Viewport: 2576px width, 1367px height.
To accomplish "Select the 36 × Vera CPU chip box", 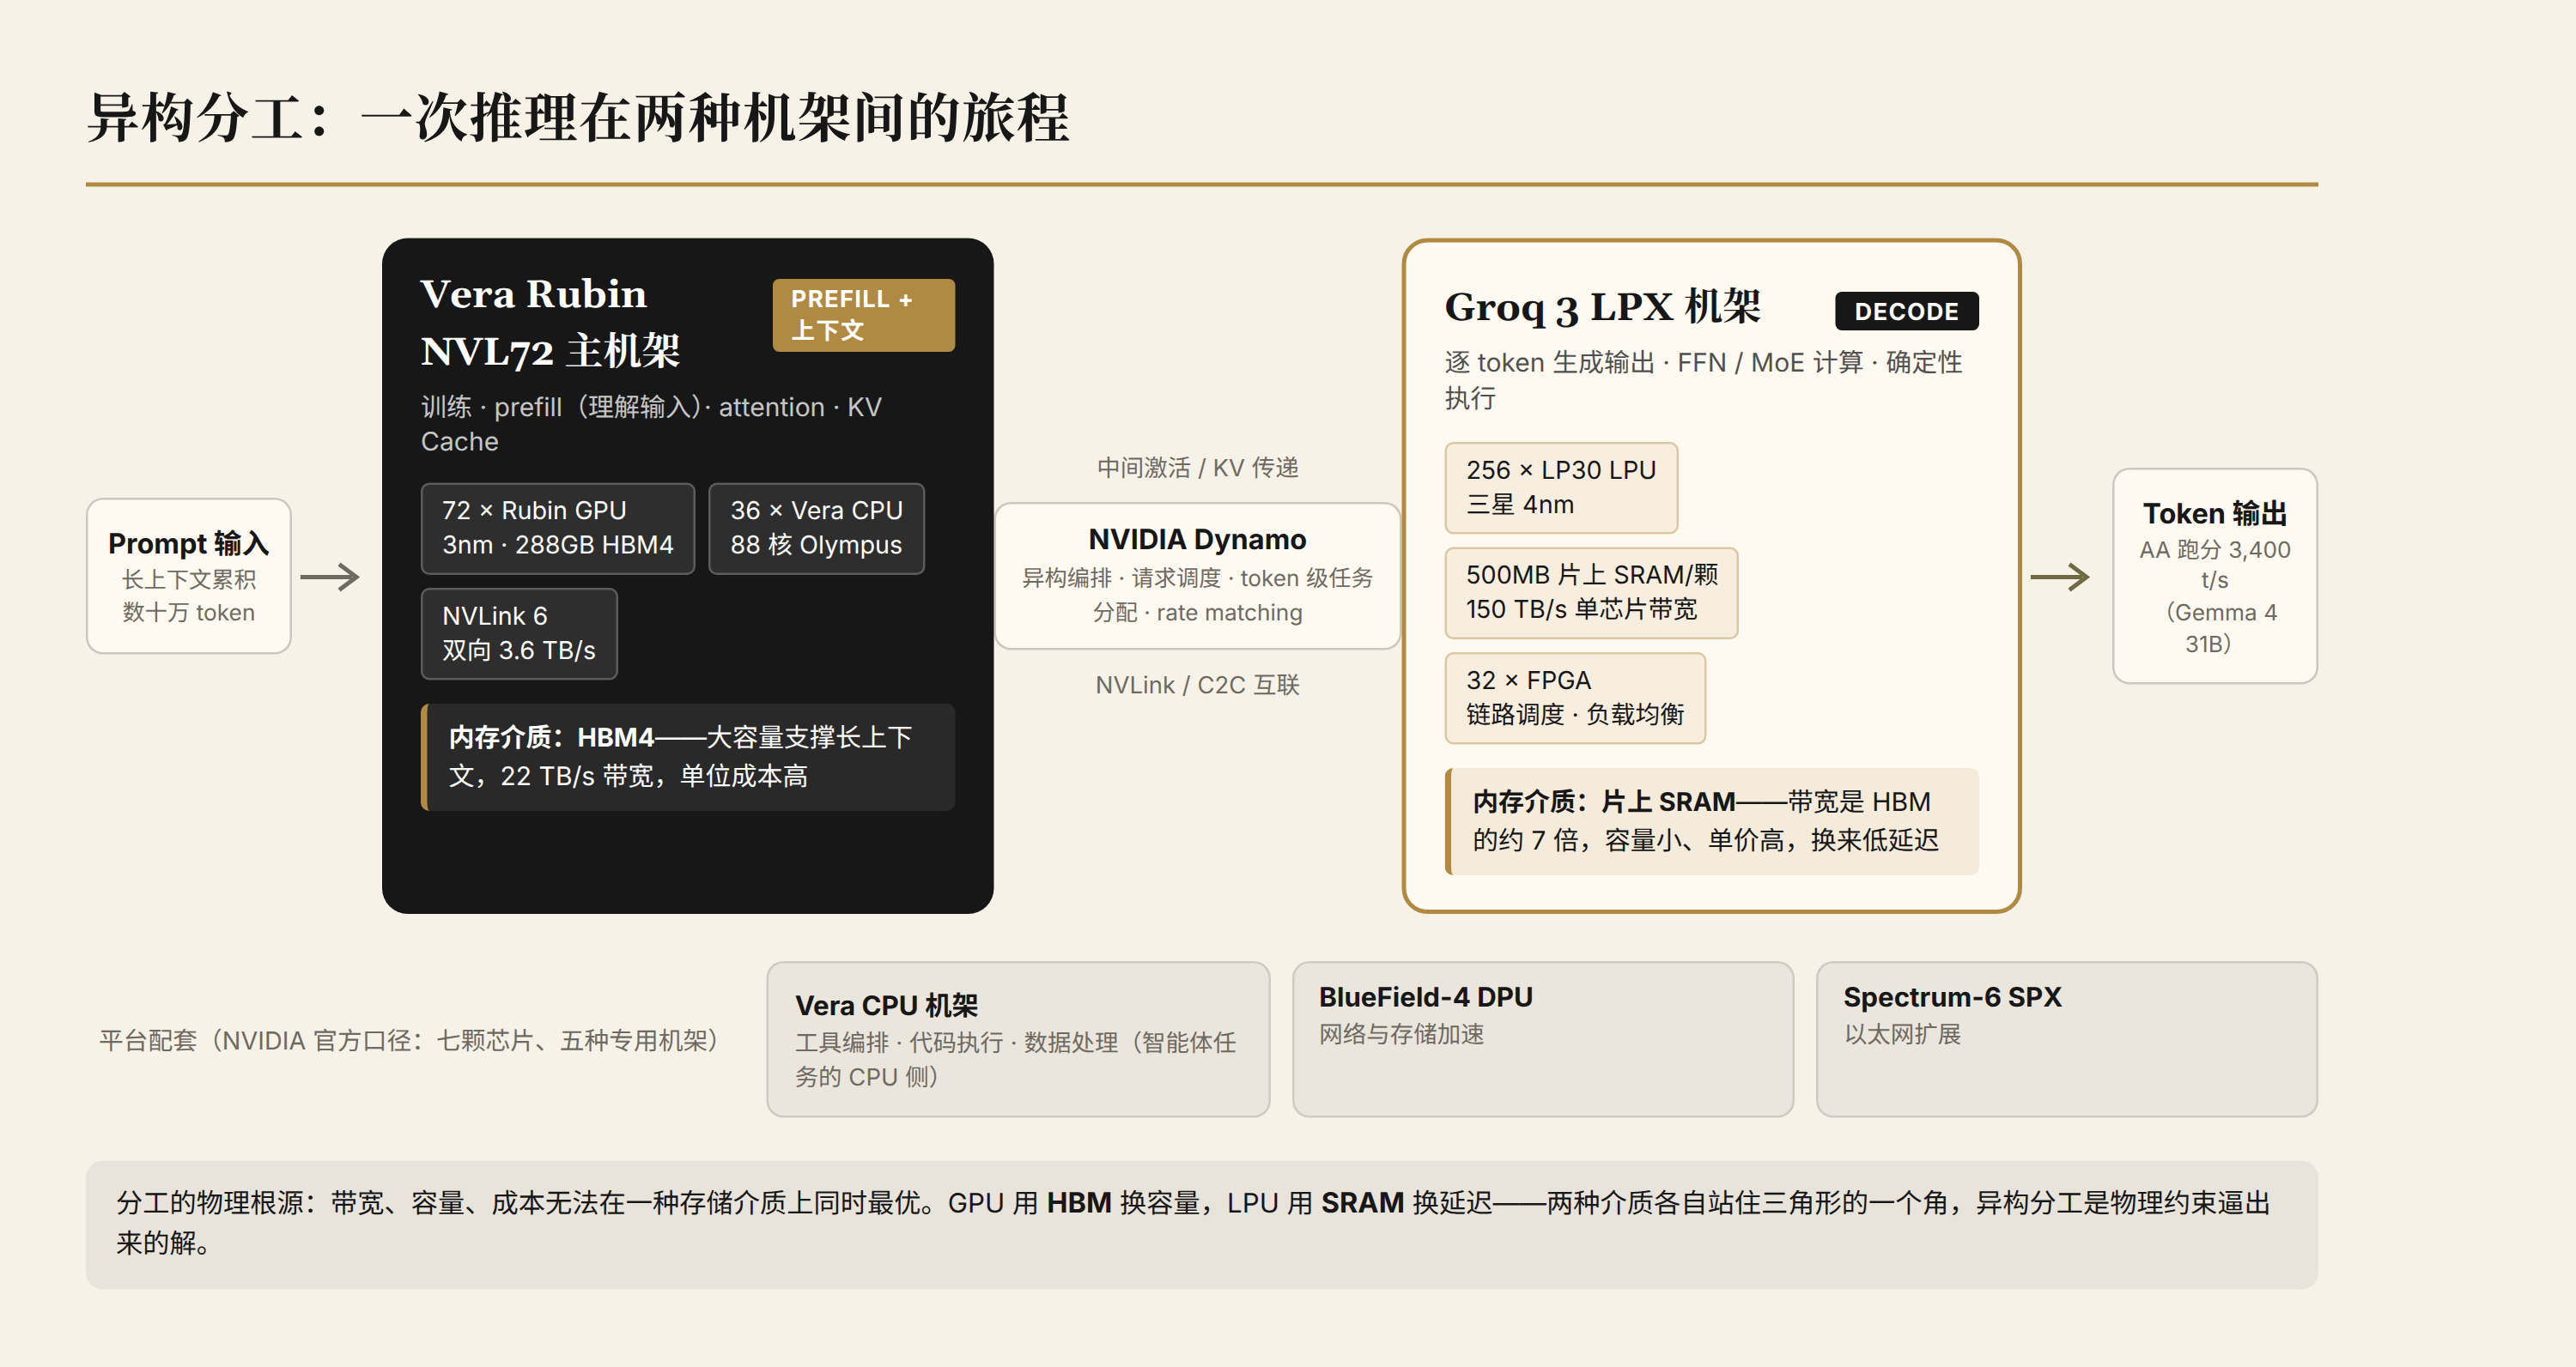I will pos(816,529).
